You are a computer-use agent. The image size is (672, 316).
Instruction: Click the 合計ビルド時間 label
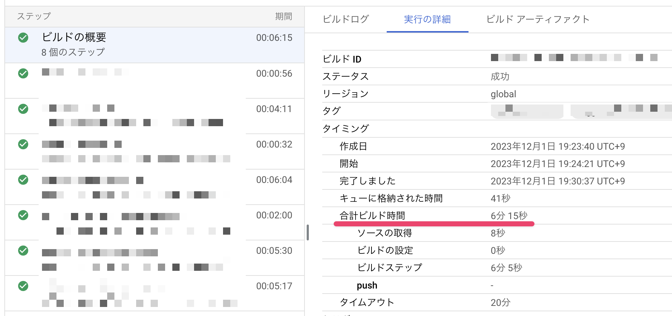[x=372, y=216]
